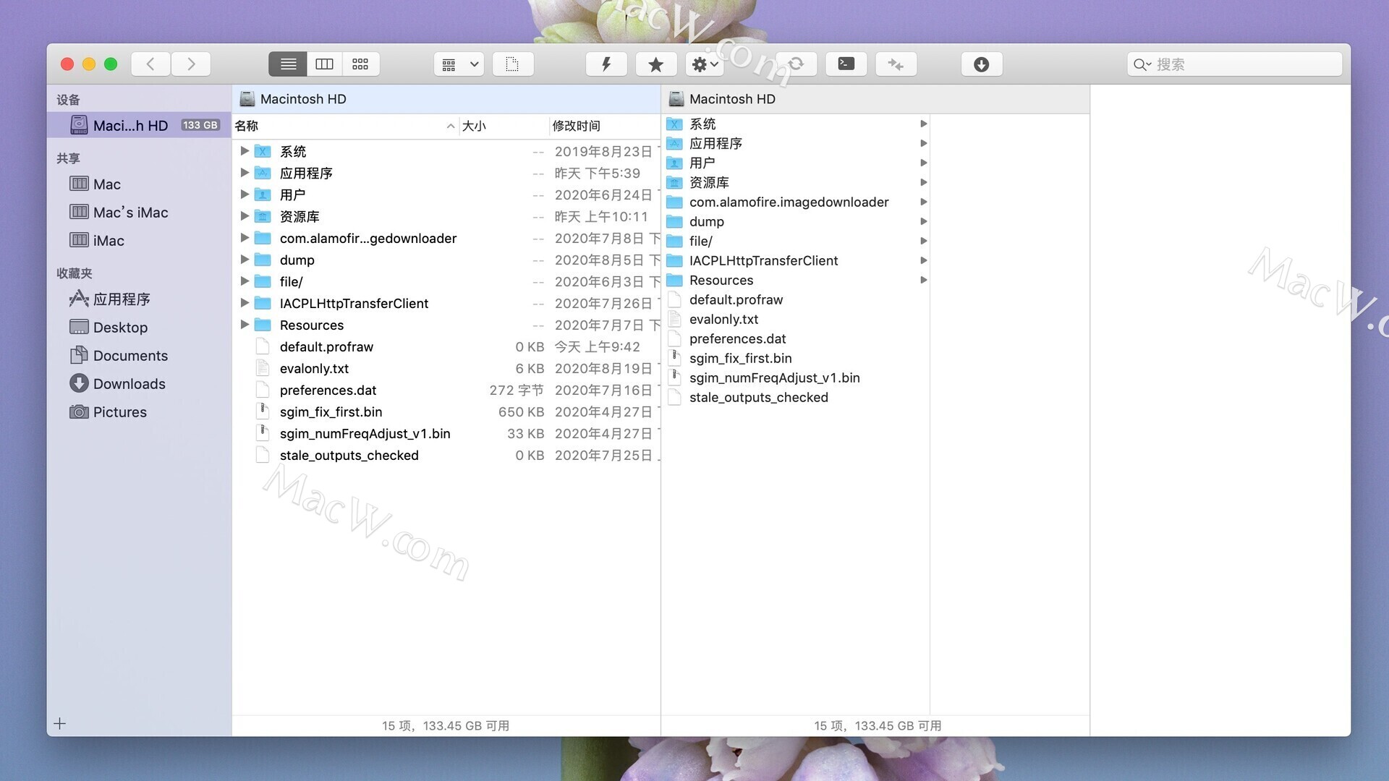1389x781 pixels.
Task: Expand the dump folder in left pane
Action: click(245, 260)
